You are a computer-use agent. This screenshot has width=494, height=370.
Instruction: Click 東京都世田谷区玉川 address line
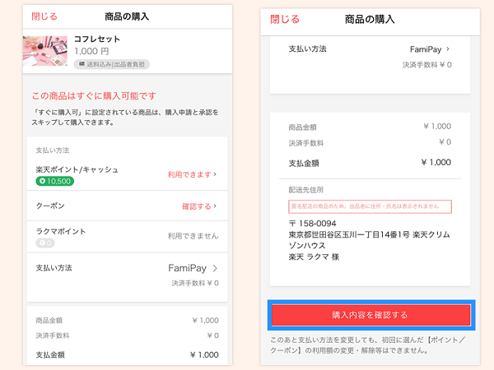pyautogui.click(x=369, y=234)
